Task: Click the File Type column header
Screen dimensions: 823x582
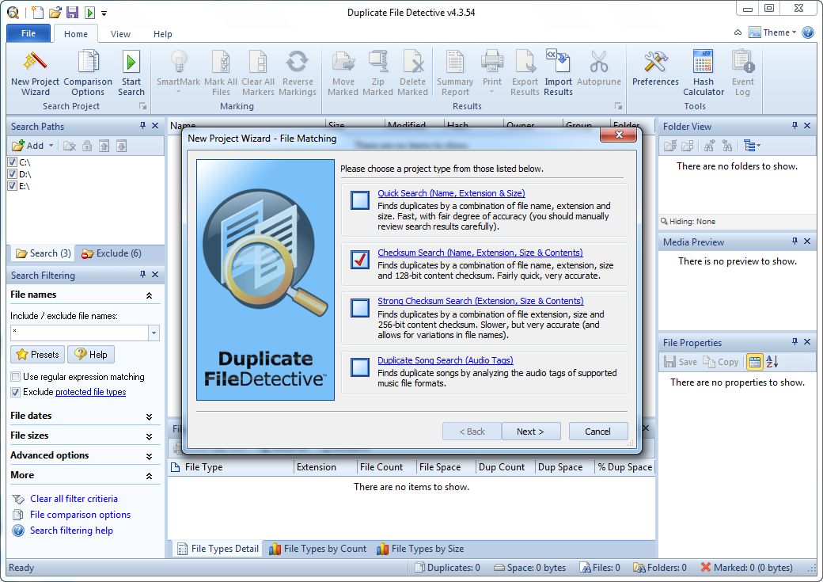Action: (231, 467)
